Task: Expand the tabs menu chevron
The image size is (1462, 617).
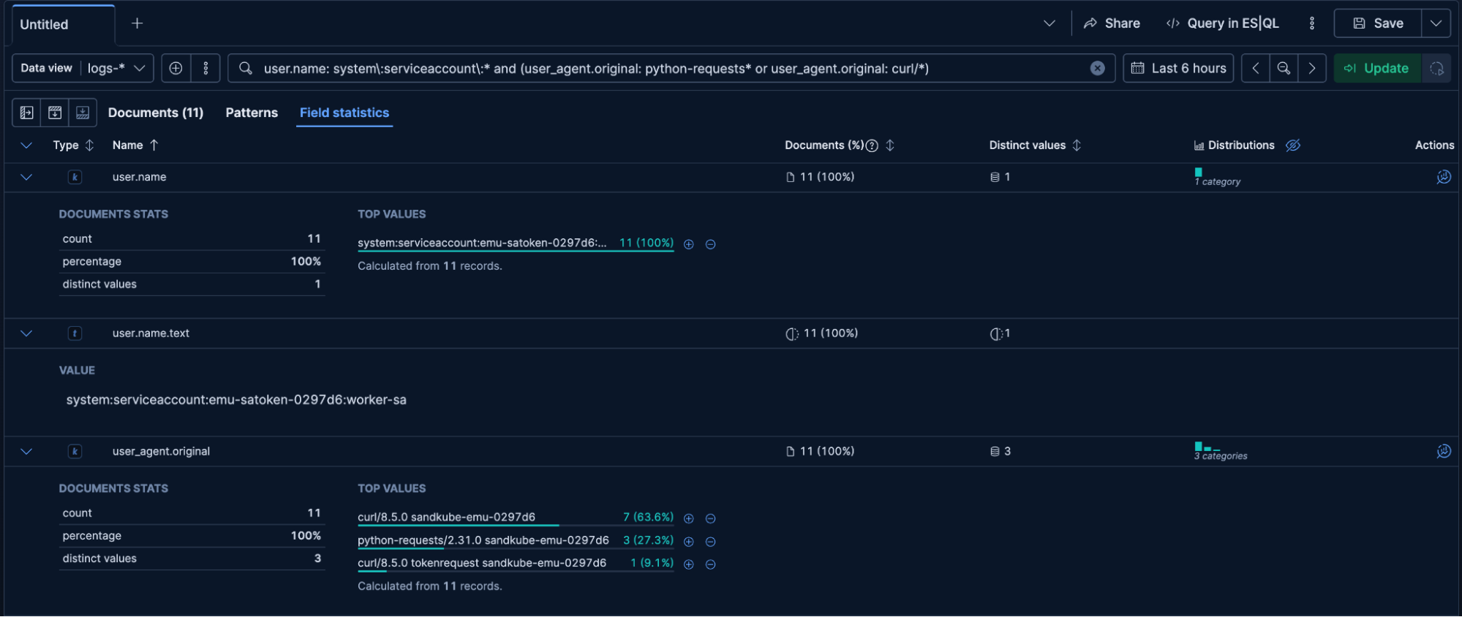Action: pos(1049,23)
